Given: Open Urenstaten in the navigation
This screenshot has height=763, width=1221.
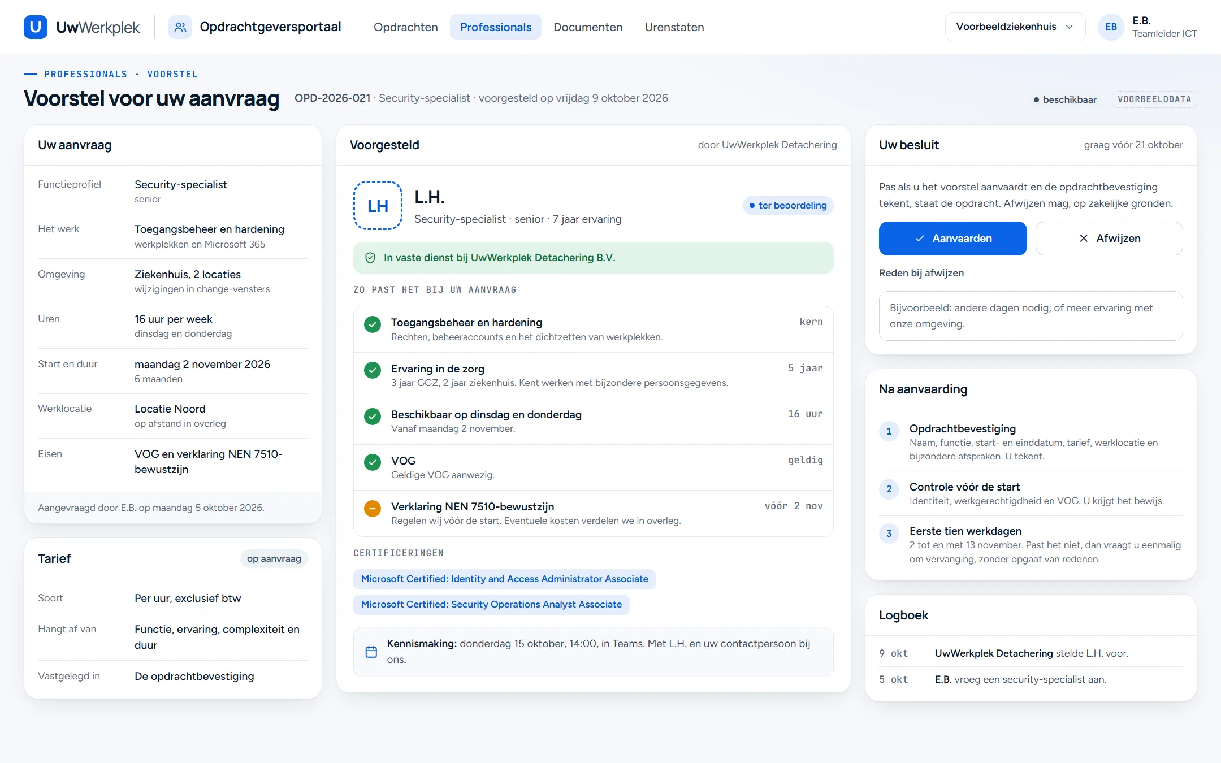Looking at the screenshot, I should tap(674, 27).
